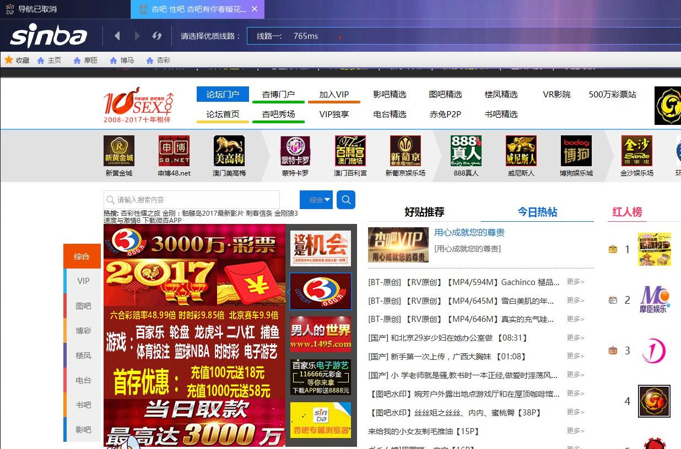Screen dimensions: 681x449
Task: Click the VR影院 link
Action: click(556, 94)
